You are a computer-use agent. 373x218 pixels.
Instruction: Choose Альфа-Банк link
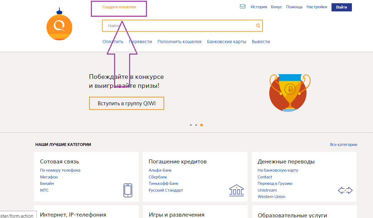pos(160,170)
